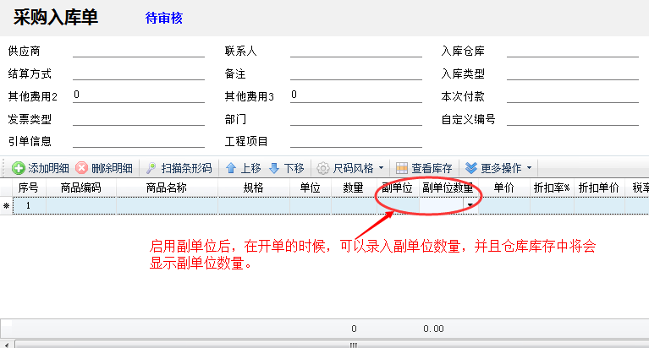Click the More Actions (更多操作) icon
This screenshot has width=649, height=348.
[471, 168]
